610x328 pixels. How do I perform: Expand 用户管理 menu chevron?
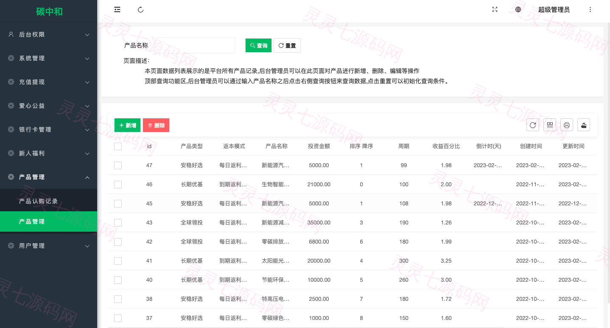(87, 246)
